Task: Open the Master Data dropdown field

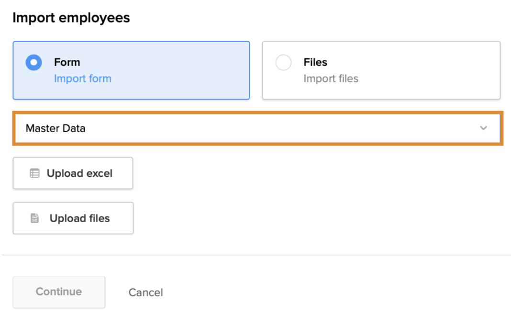Action: click(x=257, y=128)
